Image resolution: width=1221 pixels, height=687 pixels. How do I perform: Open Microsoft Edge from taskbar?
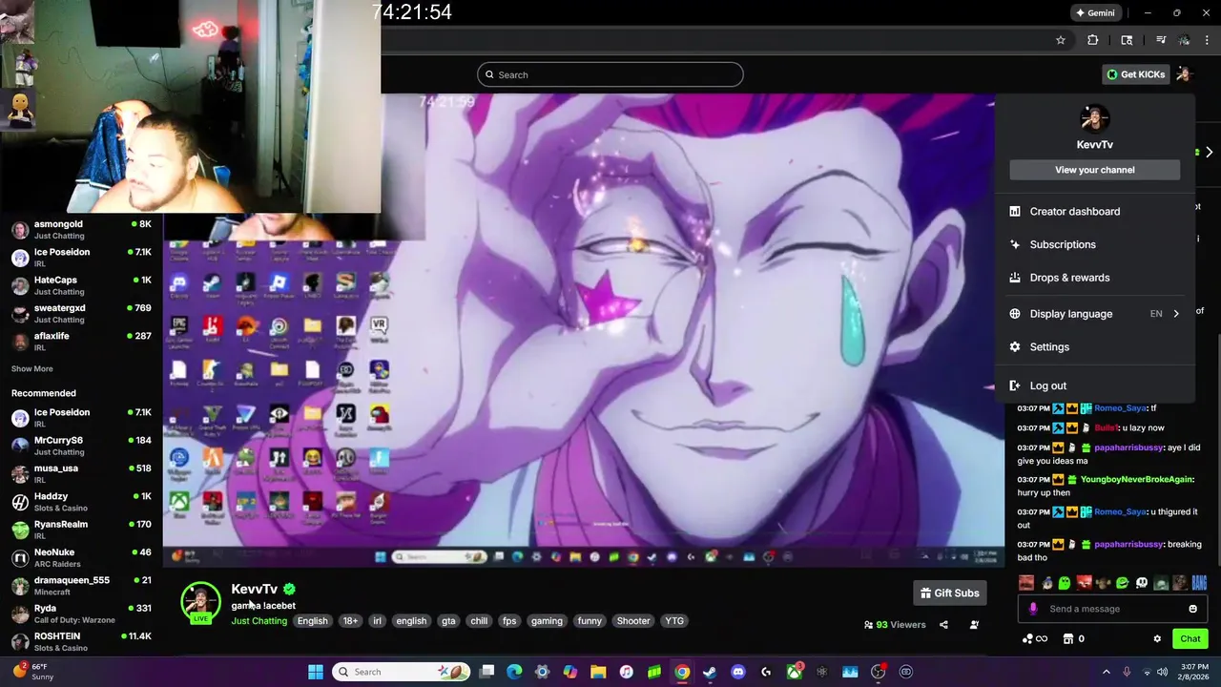coord(514,672)
